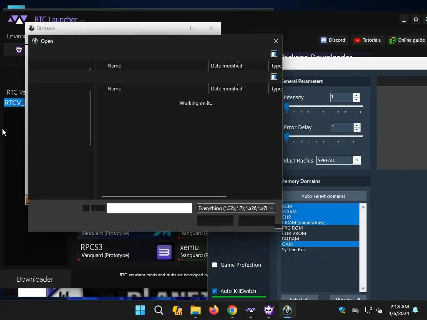427x320 pixels.
Task: Click the Open dialog title icon
Action: click(x=35, y=41)
